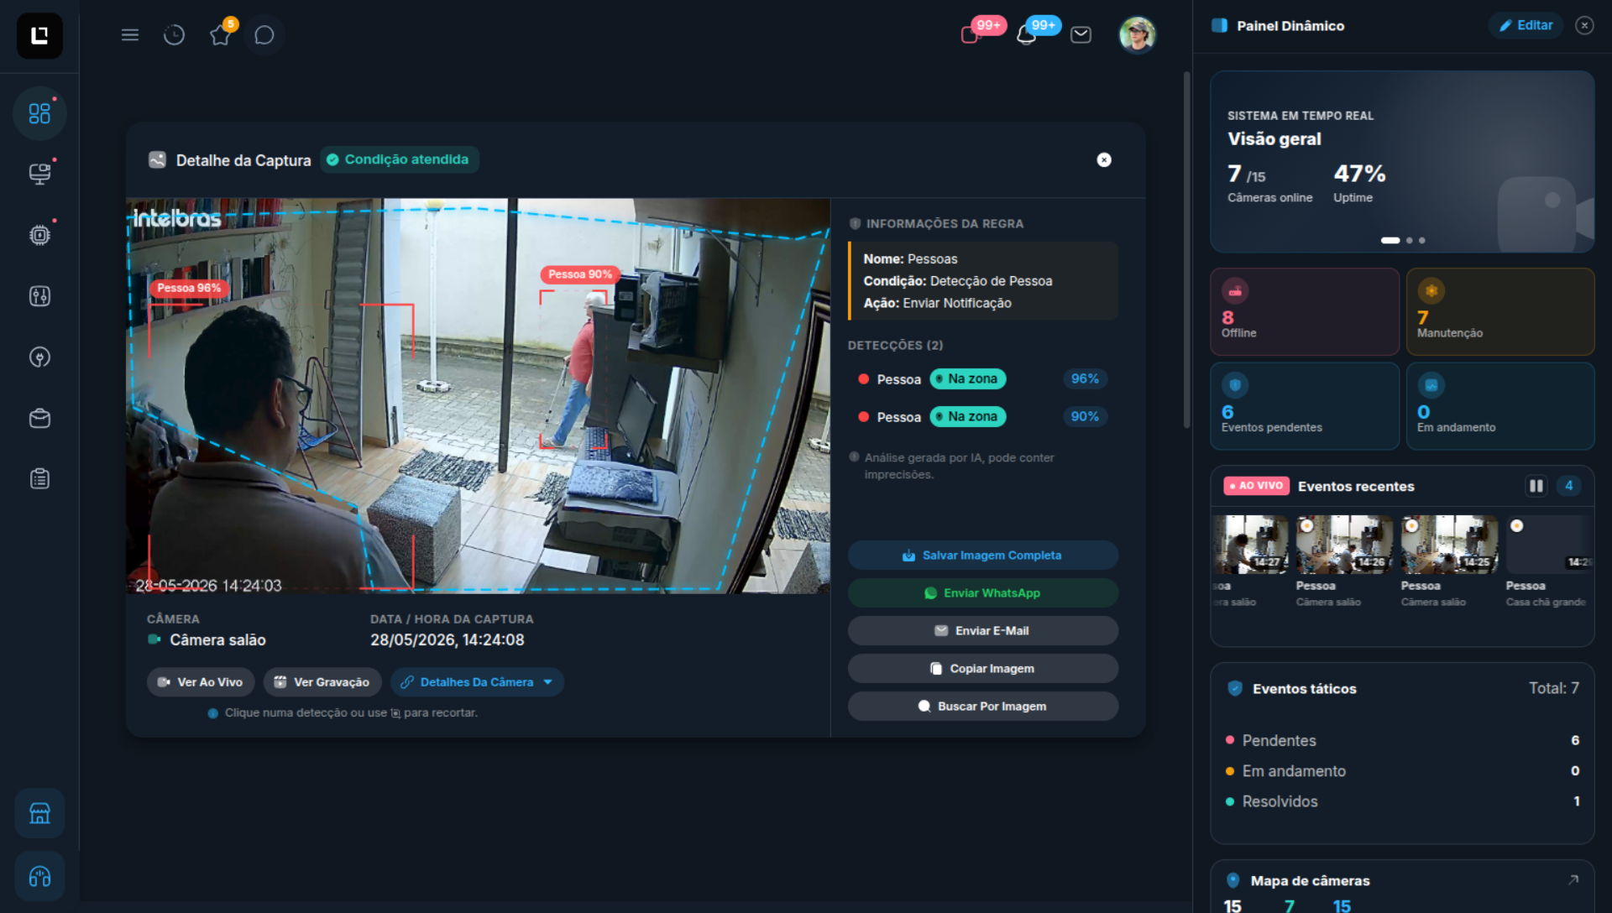
Task: Close the Detalhe da Captura dialog
Action: (1104, 160)
